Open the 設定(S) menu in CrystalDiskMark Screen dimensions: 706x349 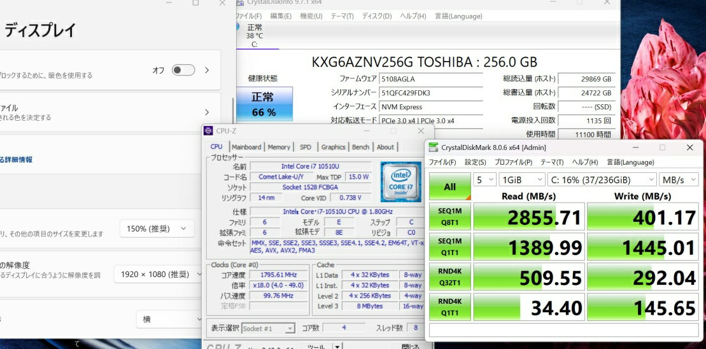[475, 163]
